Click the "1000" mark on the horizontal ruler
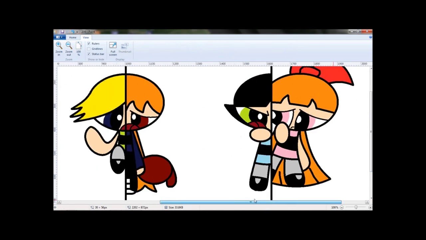This screenshot has height=240, width=426. [128, 64]
